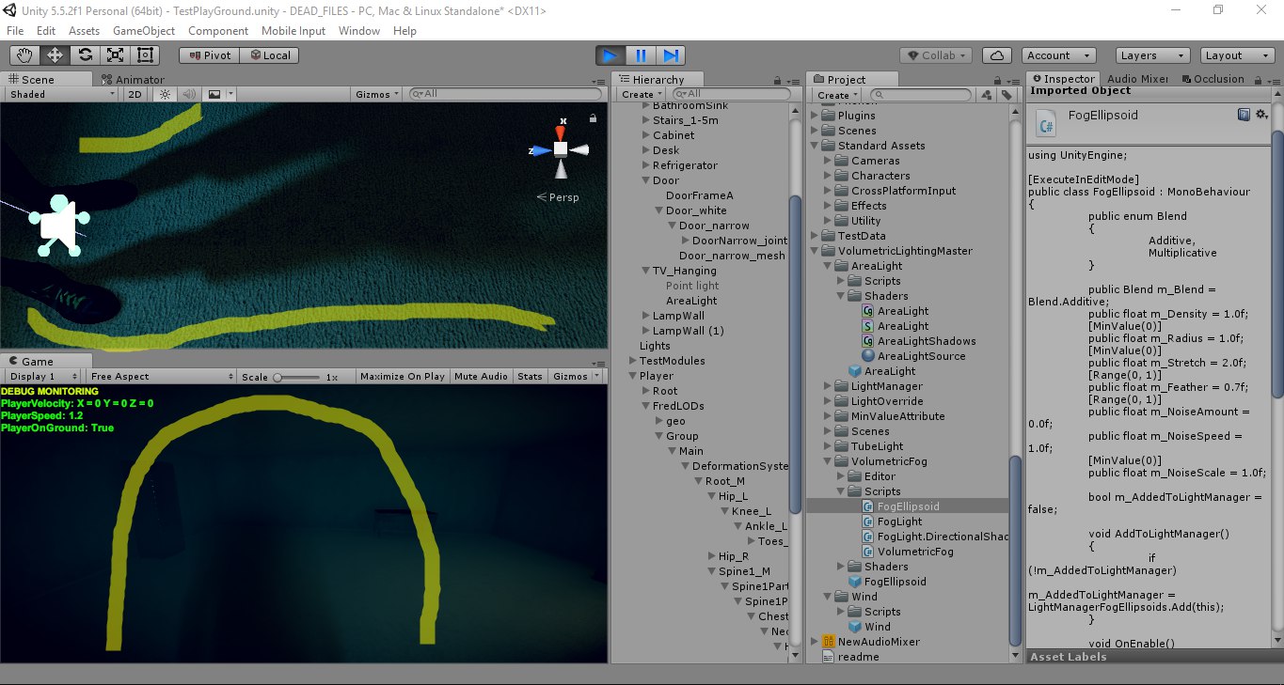
Task: Switch to the Animator tab
Action: [133, 80]
